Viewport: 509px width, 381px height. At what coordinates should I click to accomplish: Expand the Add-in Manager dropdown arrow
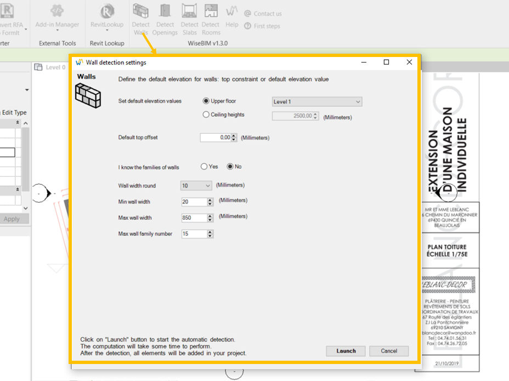pyautogui.click(x=58, y=30)
